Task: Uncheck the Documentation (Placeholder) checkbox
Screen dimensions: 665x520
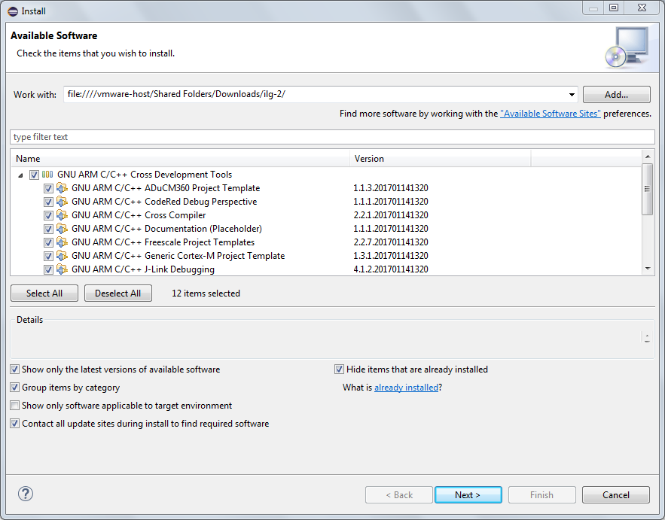Action: click(x=48, y=229)
